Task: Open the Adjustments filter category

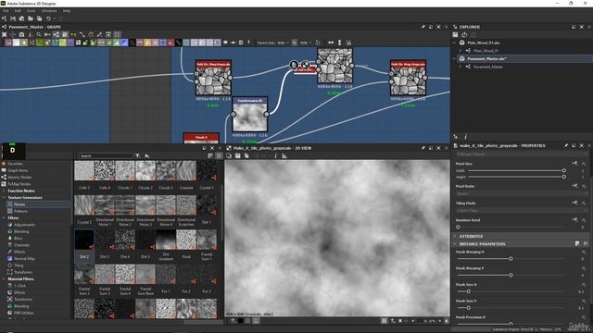Action: pos(24,225)
